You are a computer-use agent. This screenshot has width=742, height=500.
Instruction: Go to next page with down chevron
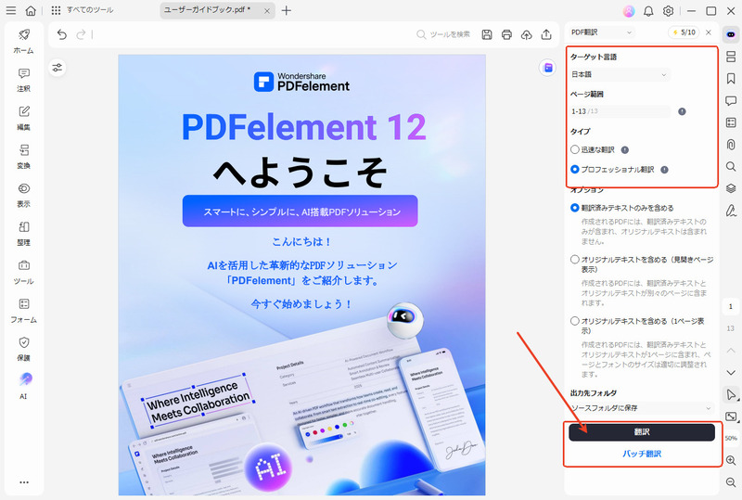731,373
